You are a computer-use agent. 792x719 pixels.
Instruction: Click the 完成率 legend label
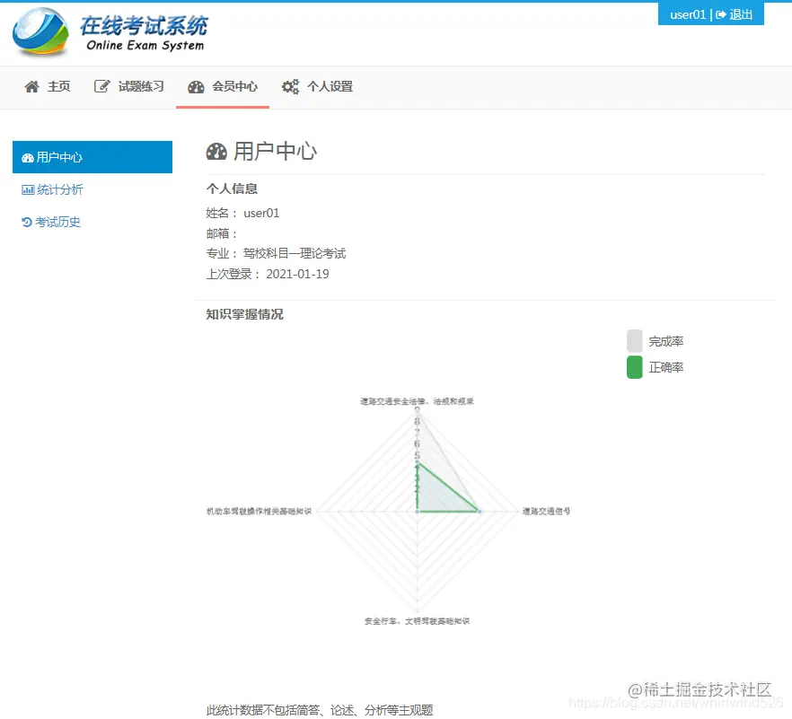(x=666, y=341)
